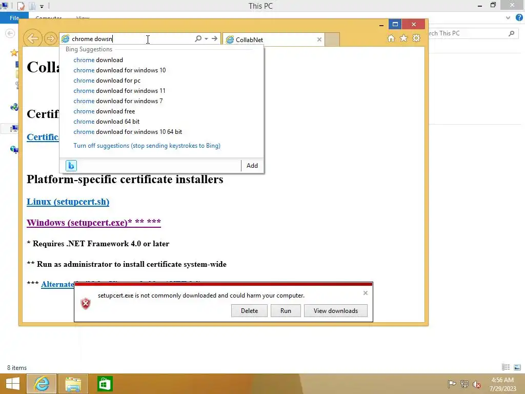The height and width of the screenshot is (394, 525).
Task: Click Run on download warning
Action: point(286,310)
